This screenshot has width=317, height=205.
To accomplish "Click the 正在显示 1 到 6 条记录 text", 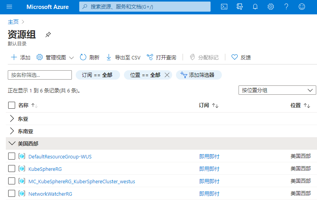I will [44, 90].
